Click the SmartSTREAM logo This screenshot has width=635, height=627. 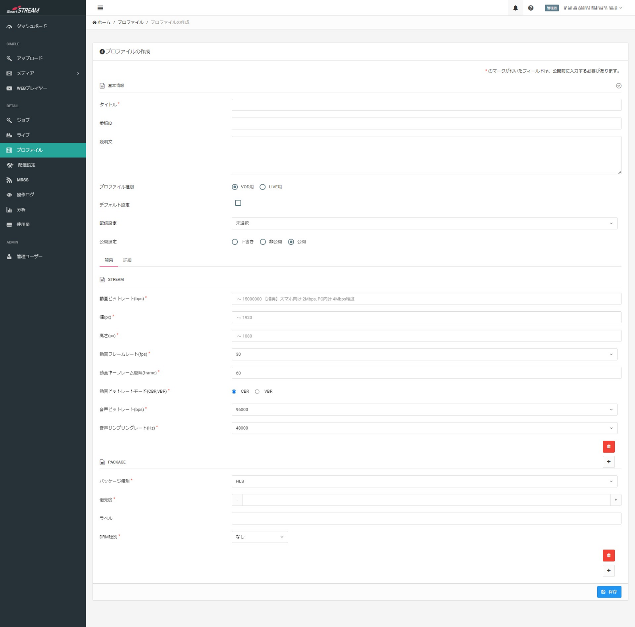pos(23,10)
